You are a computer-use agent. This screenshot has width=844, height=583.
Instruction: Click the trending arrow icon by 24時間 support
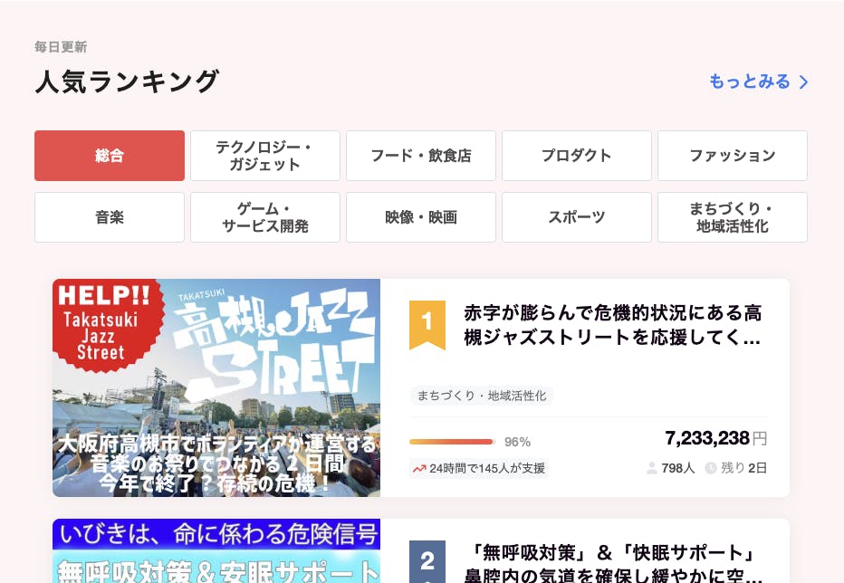419,469
